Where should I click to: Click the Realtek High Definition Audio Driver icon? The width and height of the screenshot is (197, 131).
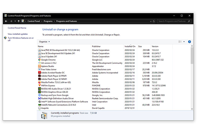click(x=40, y=99)
